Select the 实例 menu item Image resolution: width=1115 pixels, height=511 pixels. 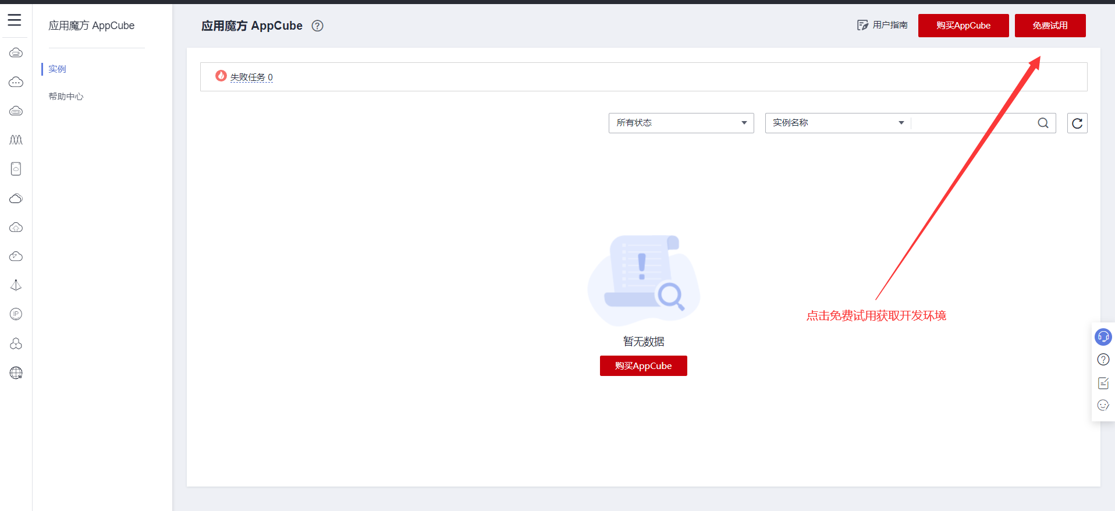pyautogui.click(x=57, y=69)
